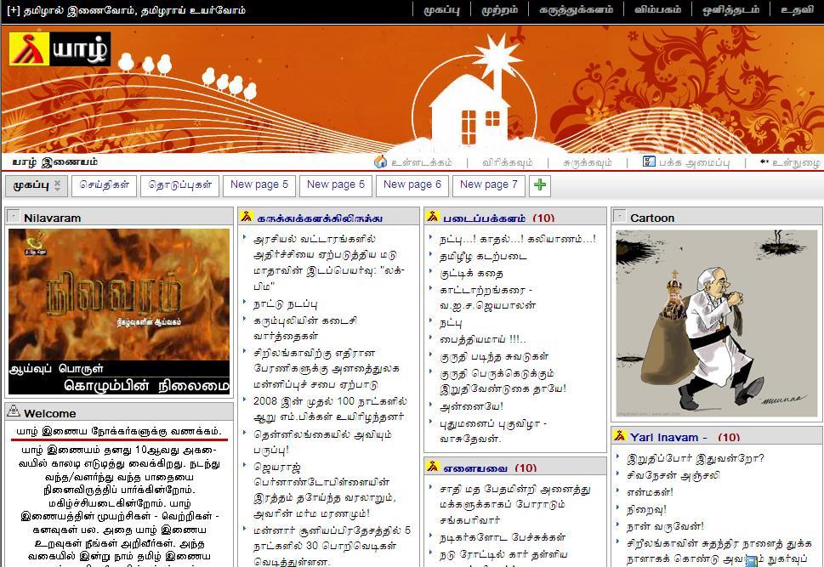The height and width of the screenshot is (567, 824).
Task: Toggle the Cartoon panel header box
Action: (620, 217)
